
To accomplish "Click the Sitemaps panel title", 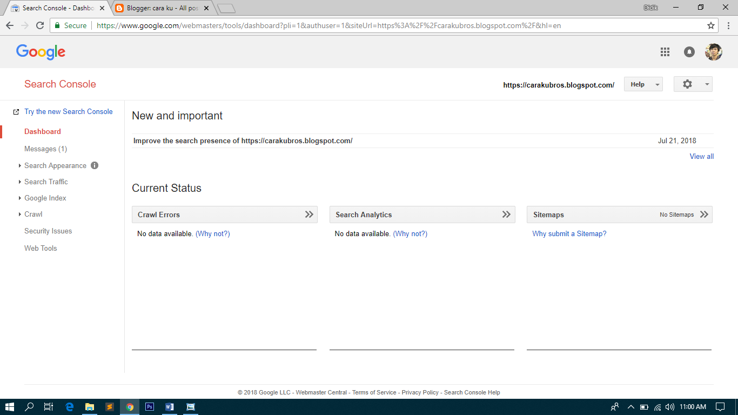I will [548, 215].
